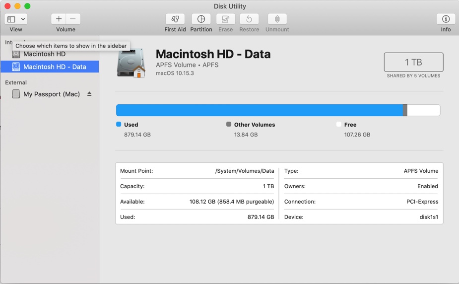The image size is (459, 284).
Task: Click the Restore toolbar icon
Action: (249, 19)
